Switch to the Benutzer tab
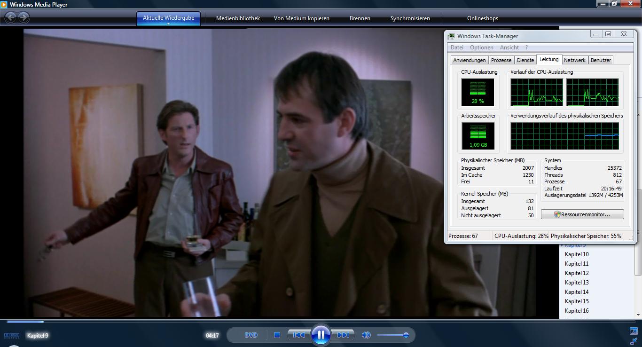Viewport: 642px width, 347px height. 601,60
